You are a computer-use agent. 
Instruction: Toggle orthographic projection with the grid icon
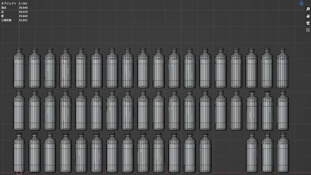coord(307,29)
